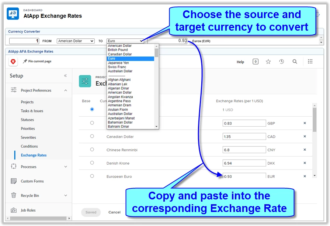Image resolution: width=330 pixels, height=226 pixels.
Task: Open Projects in Setup sidebar
Action: [27, 102]
